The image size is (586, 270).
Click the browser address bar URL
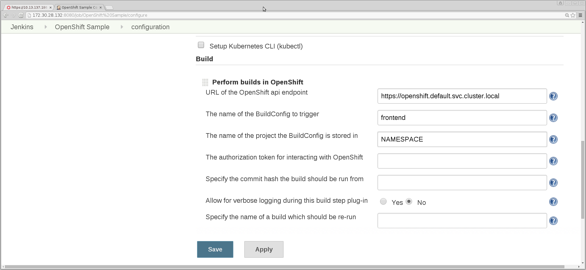pos(90,15)
